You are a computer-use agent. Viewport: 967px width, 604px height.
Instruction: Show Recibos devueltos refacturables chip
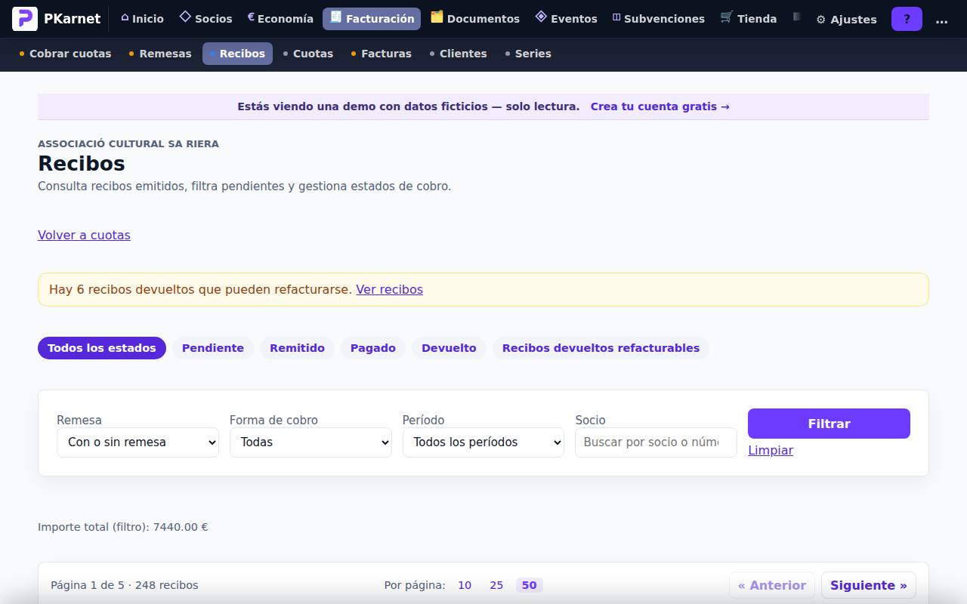(601, 348)
